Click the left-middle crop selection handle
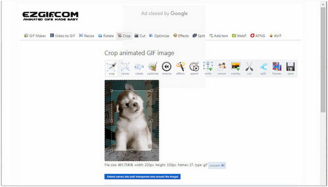 pyautogui.click(x=112, y=121)
